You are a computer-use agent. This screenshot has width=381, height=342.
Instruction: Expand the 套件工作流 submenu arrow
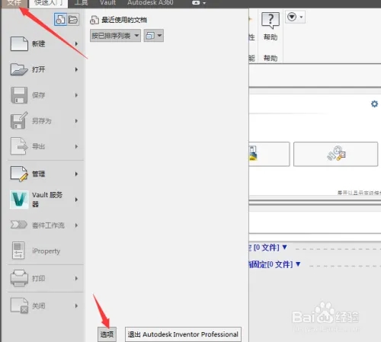[x=76, y=225]
